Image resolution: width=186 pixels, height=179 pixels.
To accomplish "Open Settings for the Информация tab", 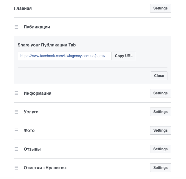I will (160, 93).
